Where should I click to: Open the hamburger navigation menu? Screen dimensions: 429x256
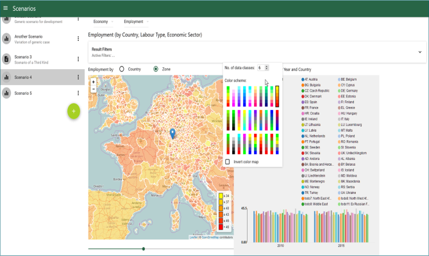[5, 8]
